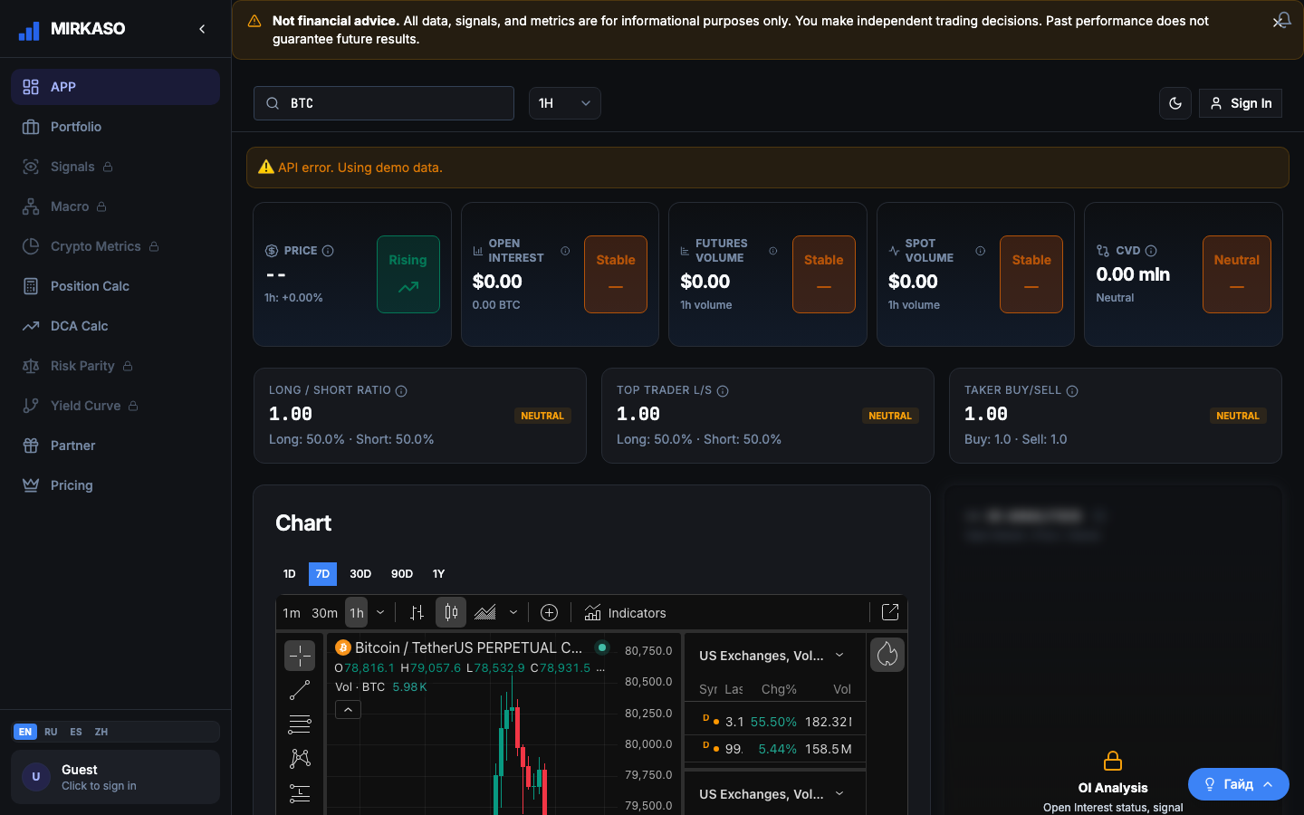This screenshot has width=1304, height=815.
Task: Open the Yield Curve page
Action: [115, 406]
